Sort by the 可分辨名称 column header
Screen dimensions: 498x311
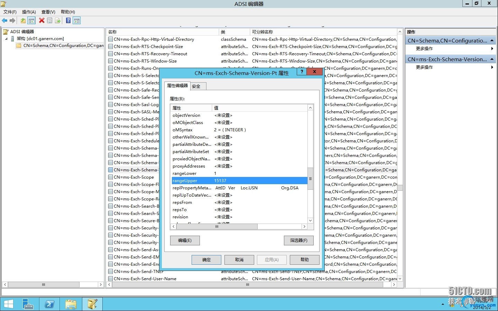click(323, 32)
